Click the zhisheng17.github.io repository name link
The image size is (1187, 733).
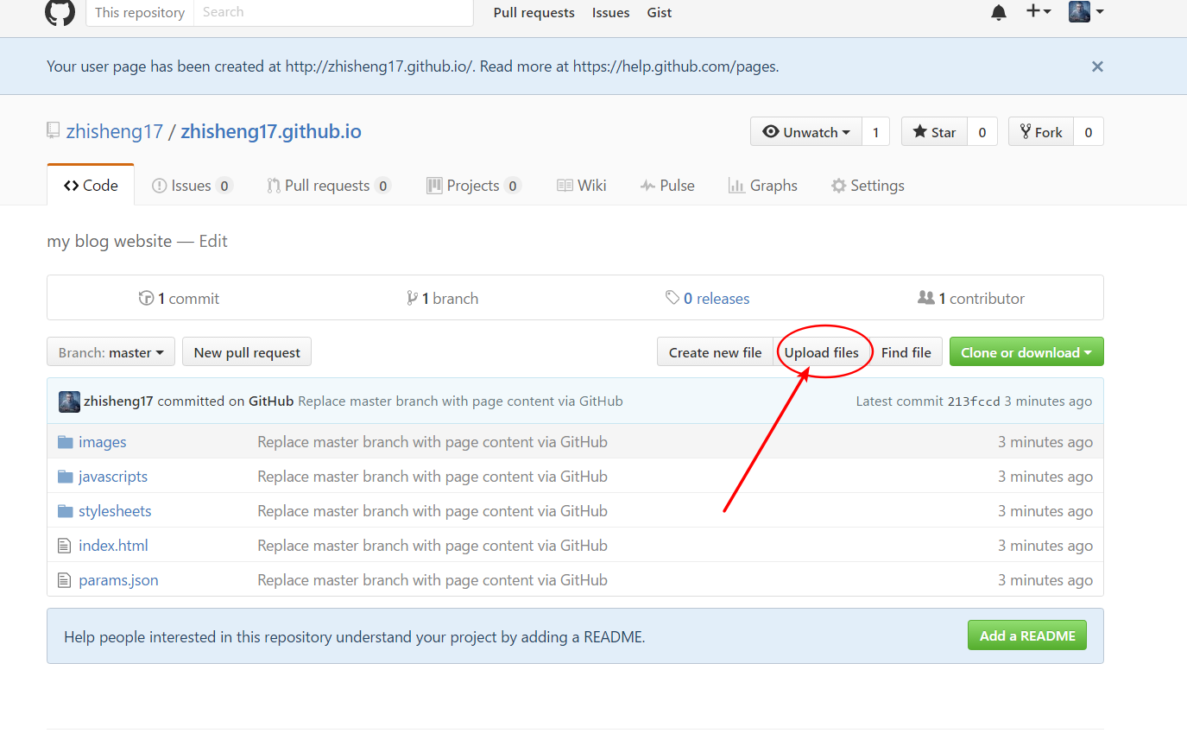point(271,132)
